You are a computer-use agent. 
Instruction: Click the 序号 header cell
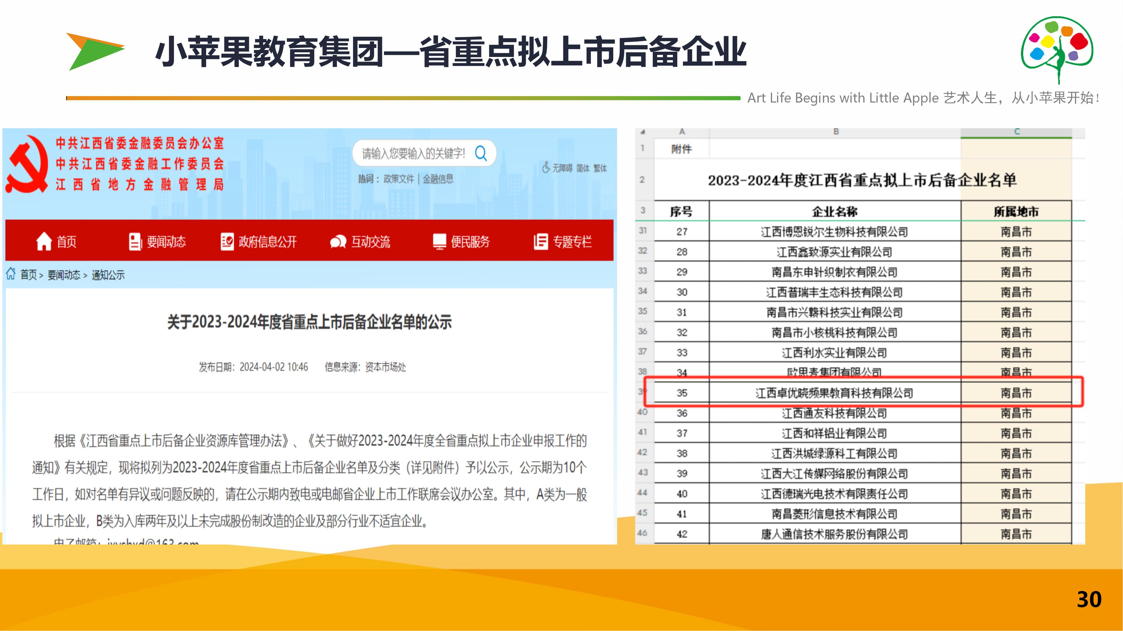(x=681, y=212)
